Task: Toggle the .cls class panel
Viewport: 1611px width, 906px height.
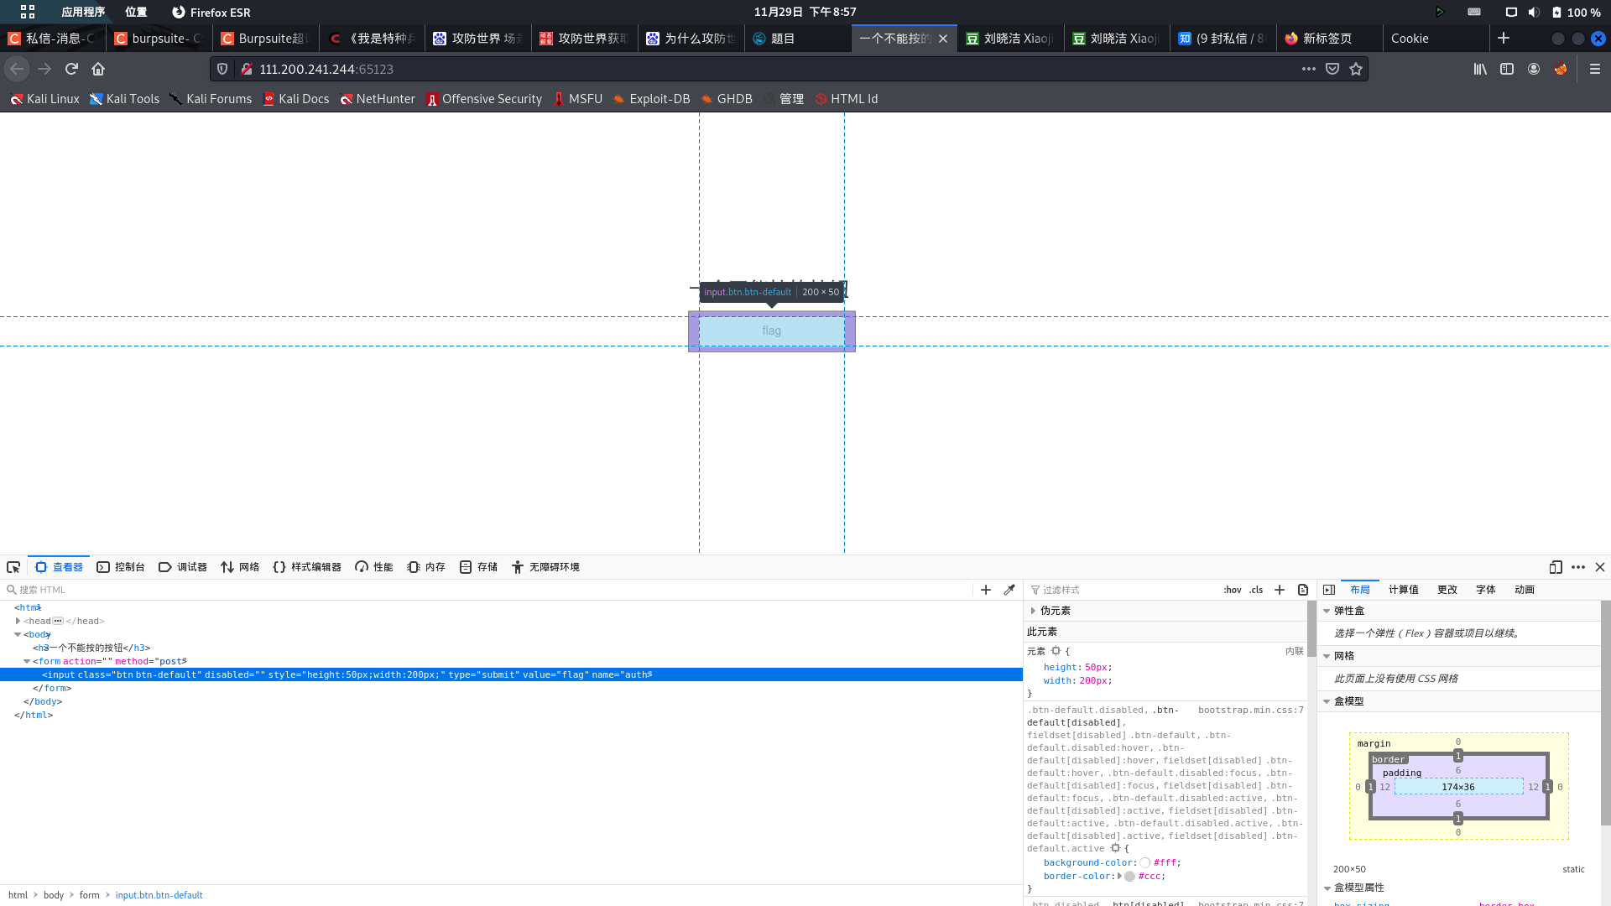Action: click(x=1256, y=590)
